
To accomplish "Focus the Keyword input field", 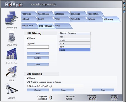I will (x=38, y=47).
